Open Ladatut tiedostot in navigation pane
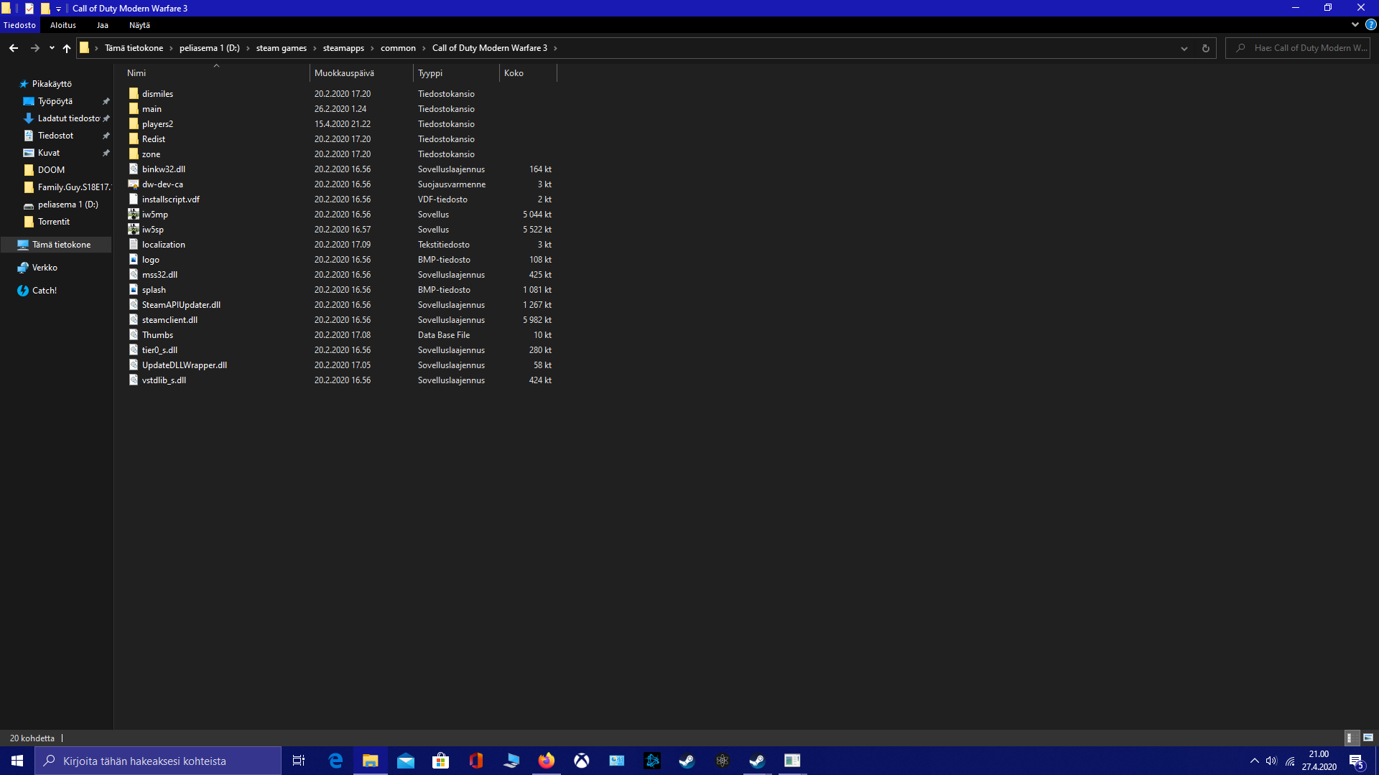Viewport: 1379px width, 775px height. click(69, 118)
